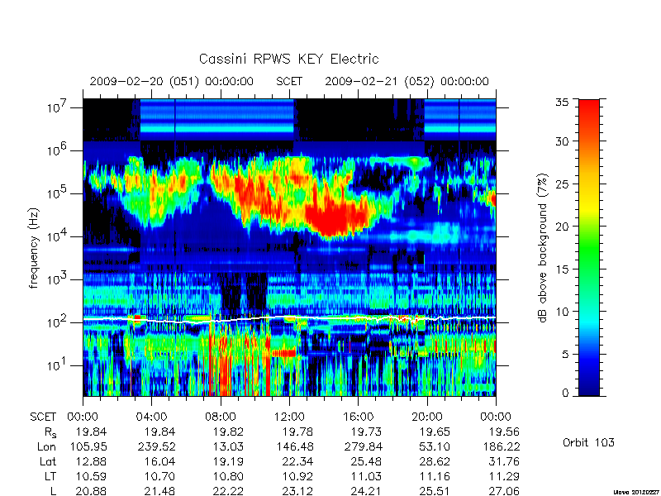
Task: Click the L value '27.06'
Action: [504, 491]
